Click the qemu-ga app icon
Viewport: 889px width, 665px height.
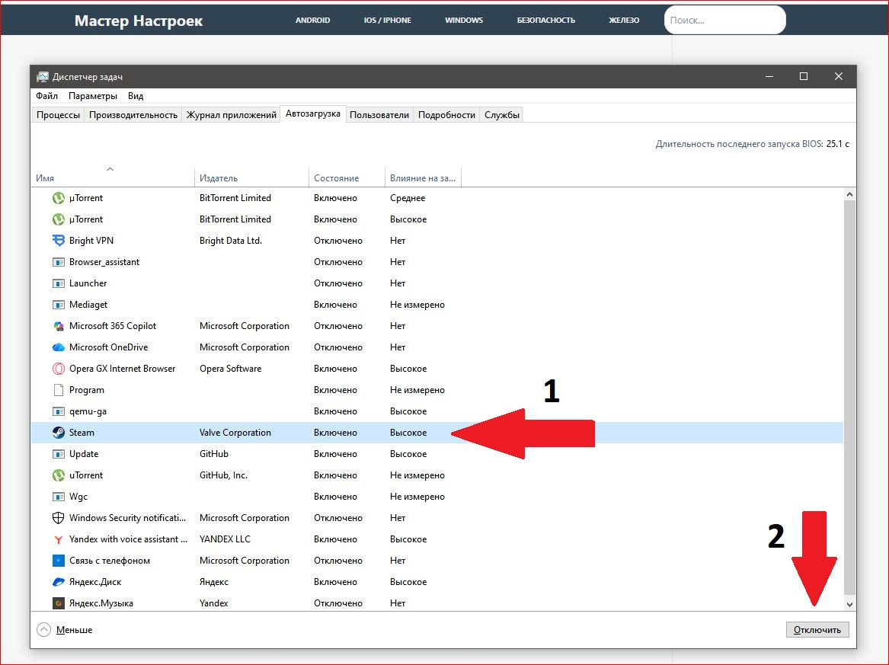click(x=59, y=411)
